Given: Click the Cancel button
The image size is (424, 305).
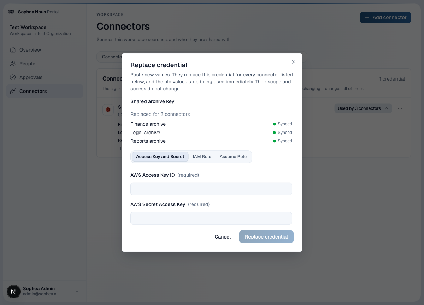Looking at the screenshot, I should pos(223,237).
